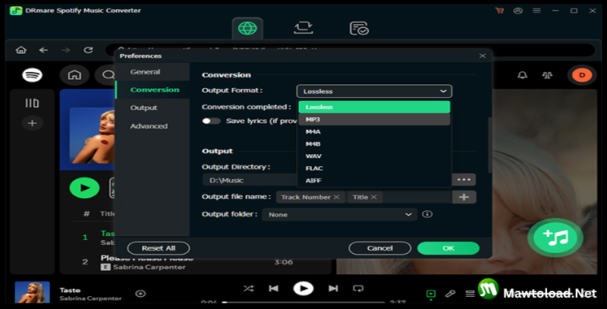Image resolution: width=607 pixels, height=309 pixels.
Task: Click the D:\Music output directory field
Action: [250, 180]
